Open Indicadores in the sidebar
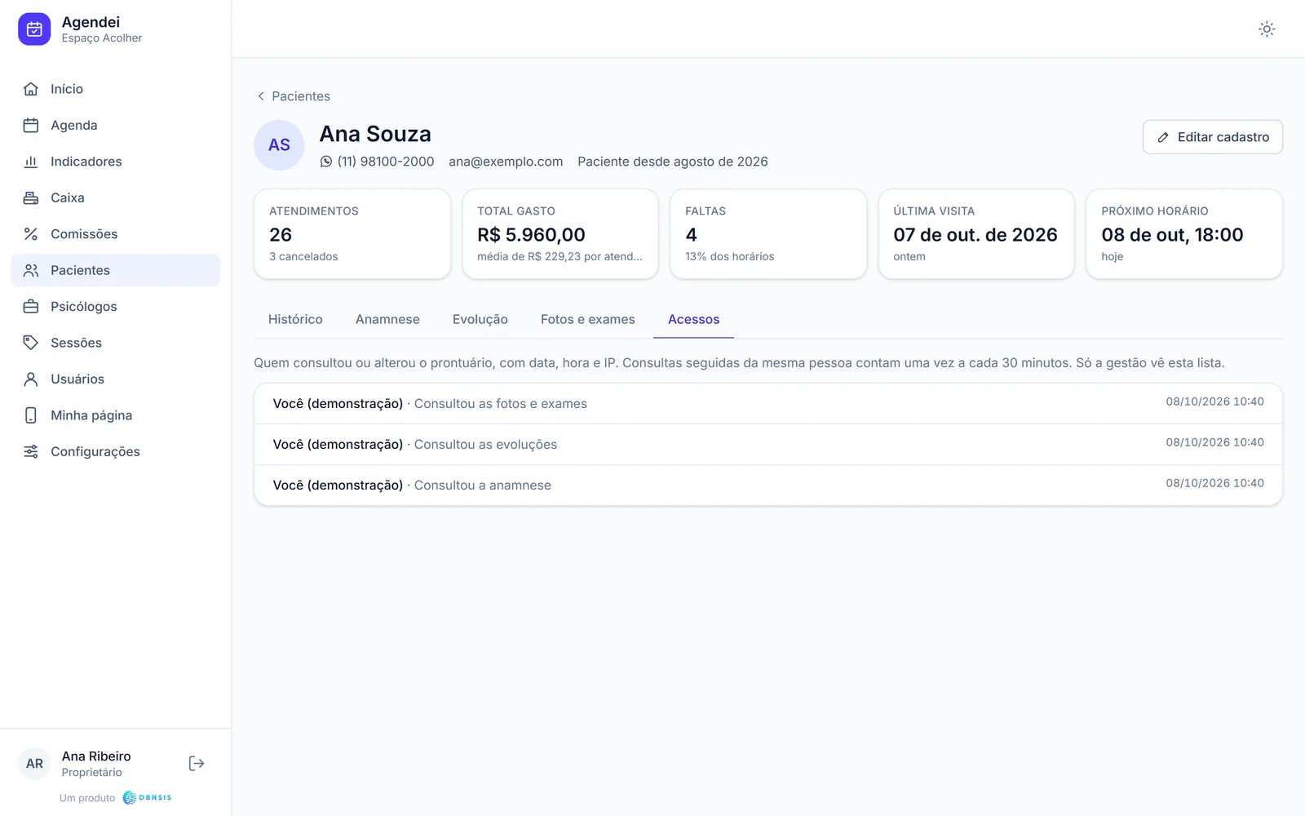This screenshot has width=1305, height=816. (116, 162)
